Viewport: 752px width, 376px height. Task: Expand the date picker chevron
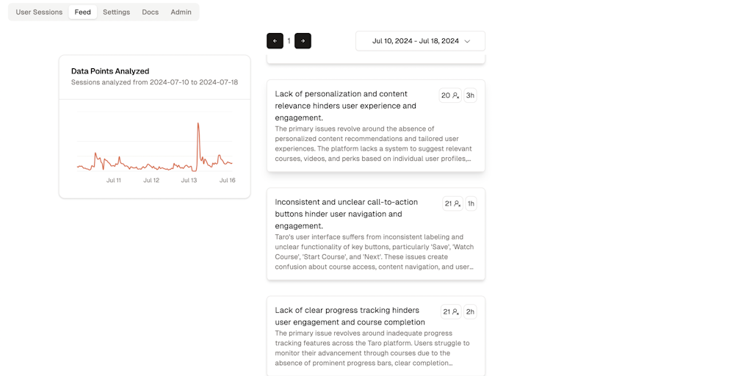(467, 41)
